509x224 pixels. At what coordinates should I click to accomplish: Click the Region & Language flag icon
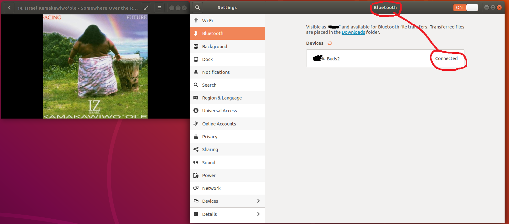click(196, 98)
